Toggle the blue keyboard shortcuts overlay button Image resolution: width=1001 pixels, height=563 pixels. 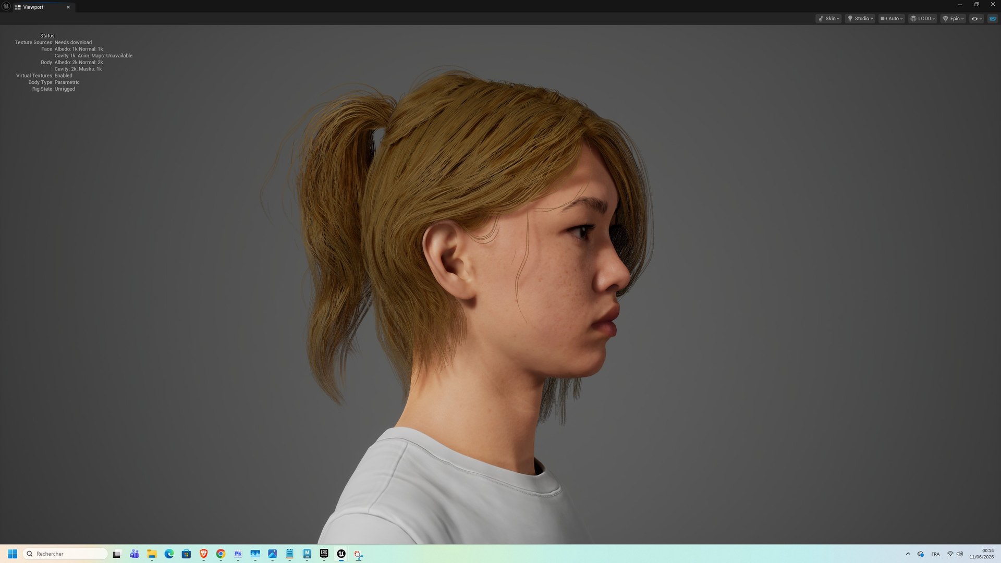tap(993, 18)
